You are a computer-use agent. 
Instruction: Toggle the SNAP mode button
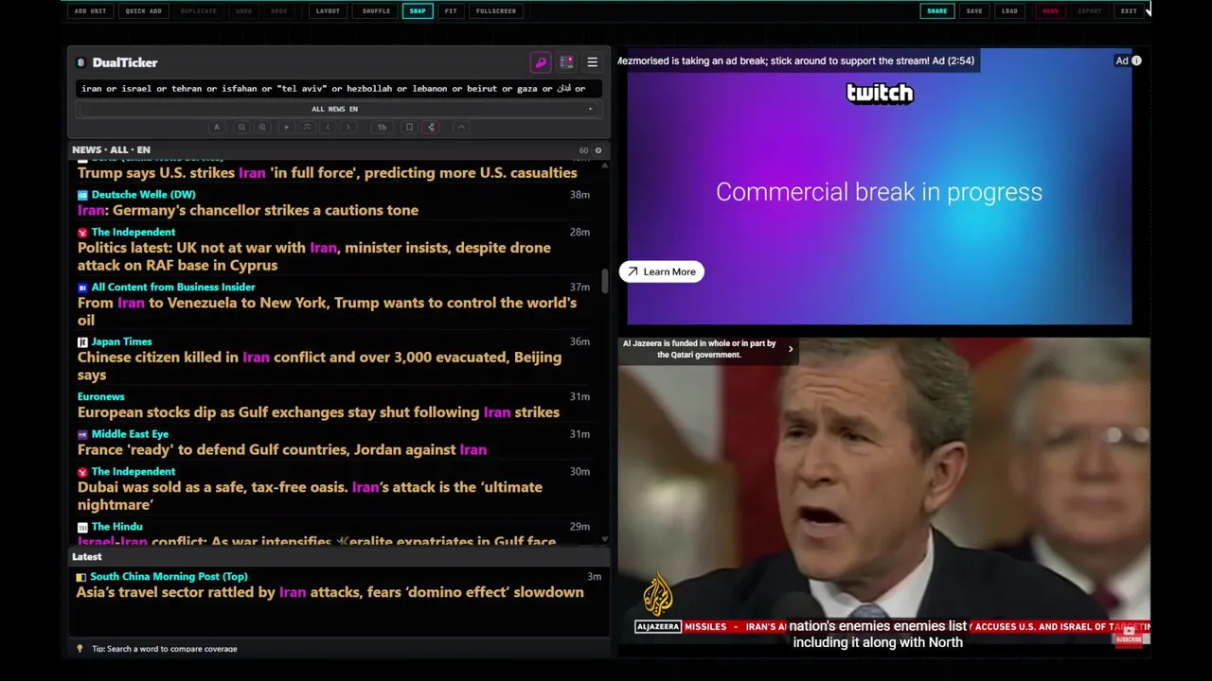[418, 10]
